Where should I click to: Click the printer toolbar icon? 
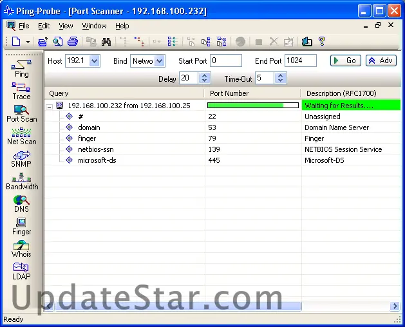point(73,41)
